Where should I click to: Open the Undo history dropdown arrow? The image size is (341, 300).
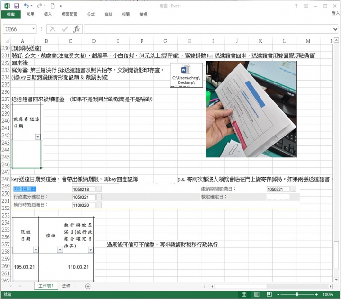pyautogui.click(x=32, y=6)
